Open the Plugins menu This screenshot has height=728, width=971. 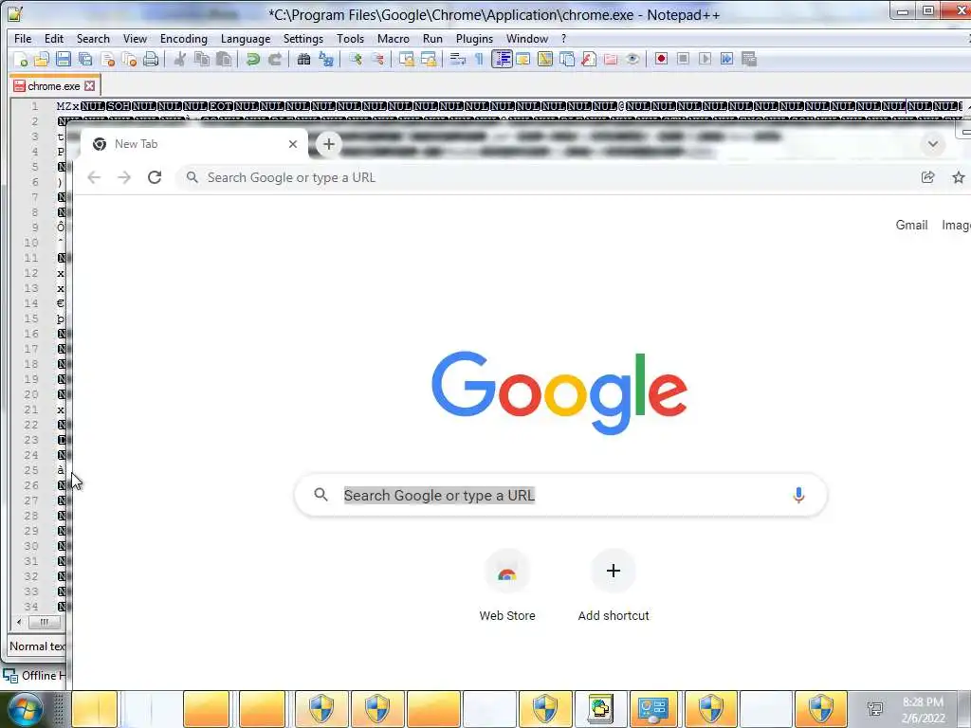[474, 38]
